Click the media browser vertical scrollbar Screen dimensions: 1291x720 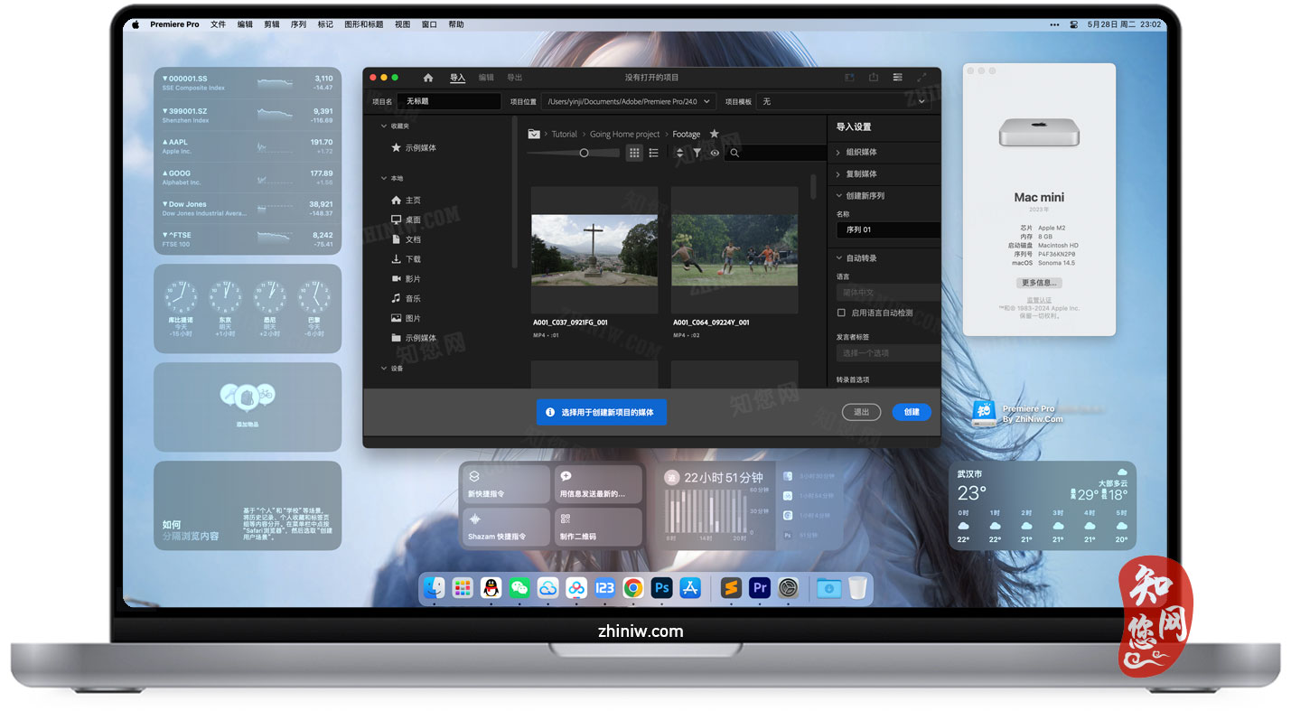coord(813,186)
